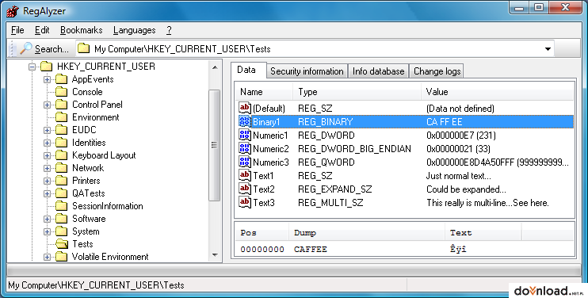Image resolution: width=588 pixels, height=298 pixels.
Task: Click the EUDC folder icon
Action: [62, 130]
